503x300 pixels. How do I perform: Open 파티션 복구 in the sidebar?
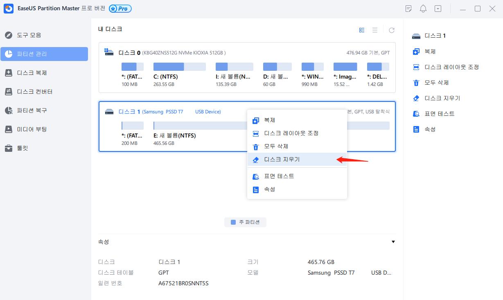44,111
